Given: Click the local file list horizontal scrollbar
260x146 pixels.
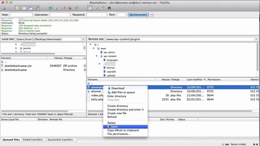Looking at the screenshot, I should pos(35,111).
